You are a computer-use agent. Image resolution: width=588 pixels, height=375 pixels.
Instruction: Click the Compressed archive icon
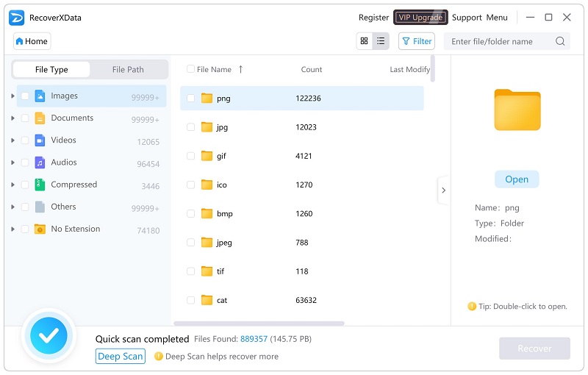click(x=40, y=185)
